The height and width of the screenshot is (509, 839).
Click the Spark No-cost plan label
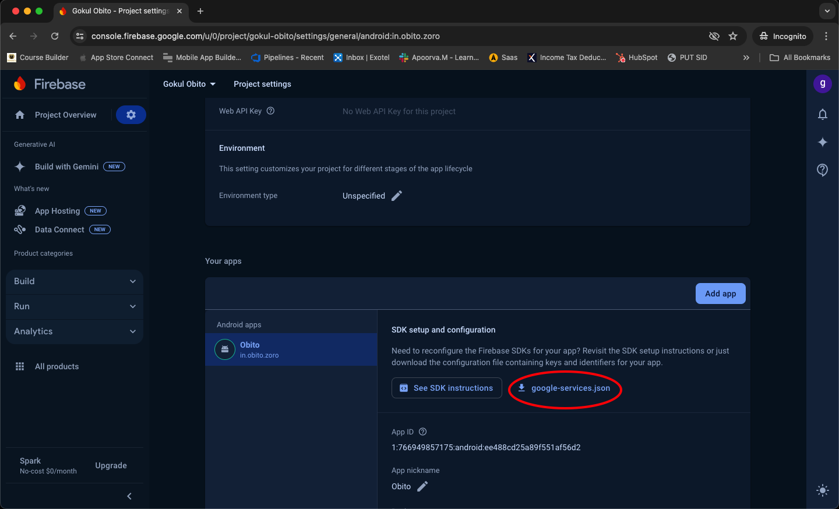(48, 465)
